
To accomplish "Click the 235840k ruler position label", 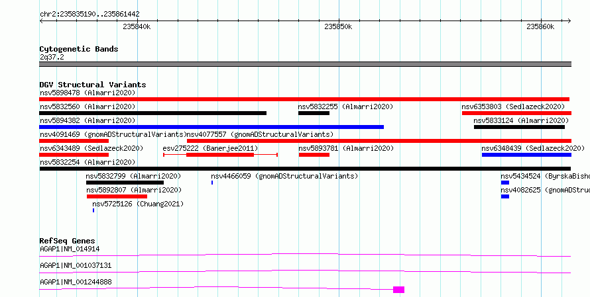I will (x=137, y=26).
